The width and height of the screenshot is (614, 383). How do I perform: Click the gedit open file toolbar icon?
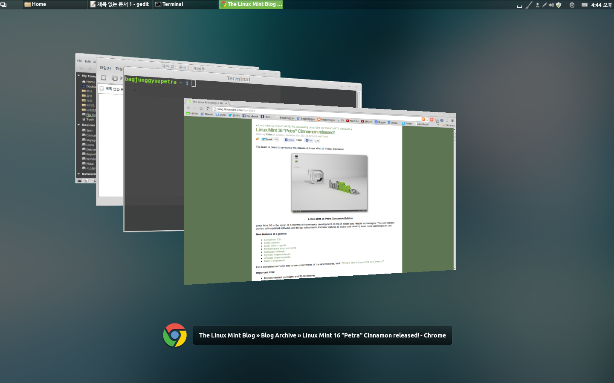tap(114, 78)
